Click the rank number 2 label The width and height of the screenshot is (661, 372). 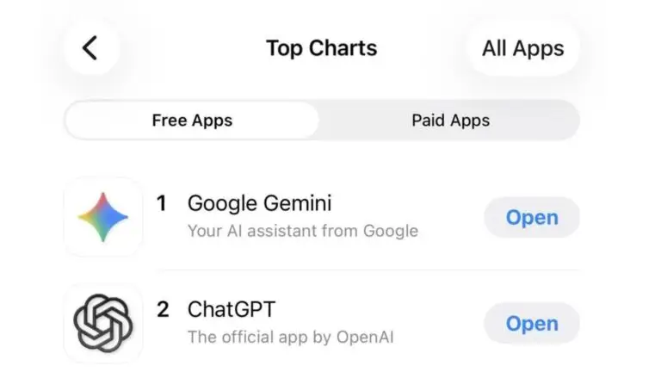(162, 310)
